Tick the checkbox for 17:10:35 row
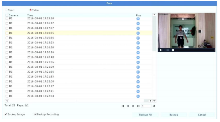The height and width of the screenshot is (122, 220). [x=7, y=33]
